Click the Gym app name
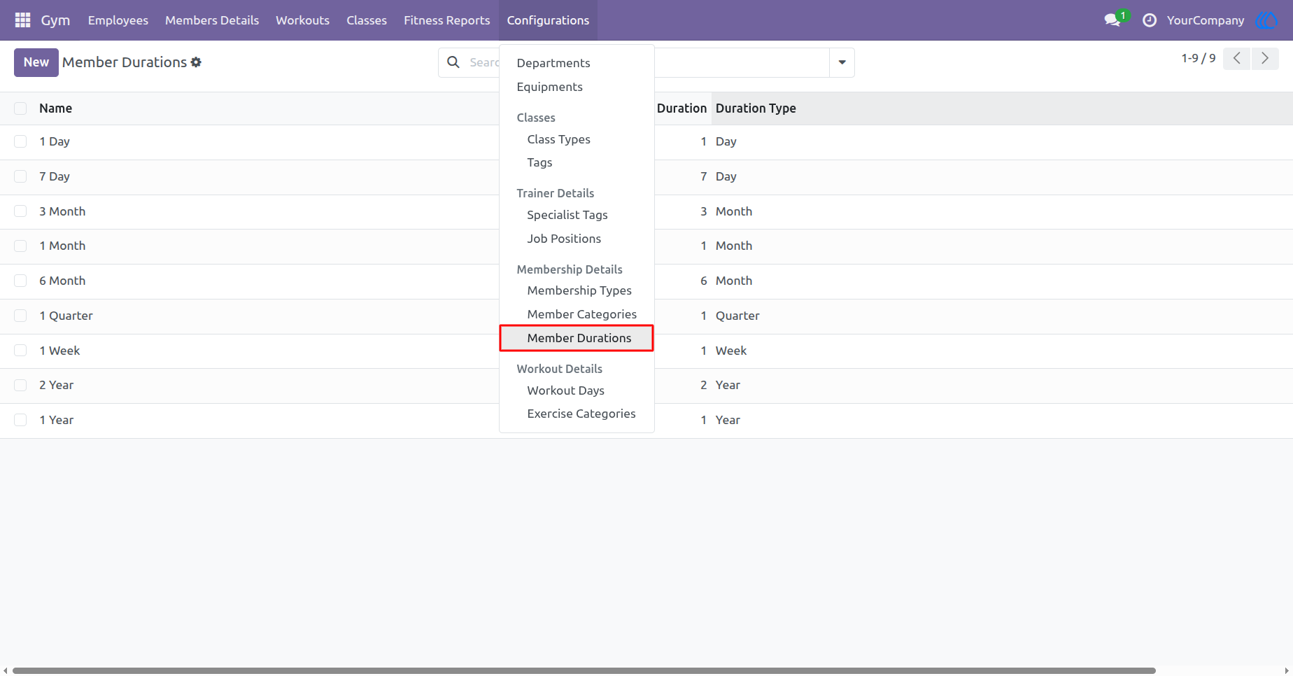The image size is (1293, 676). pyautogui.click(x=55, y=20)
